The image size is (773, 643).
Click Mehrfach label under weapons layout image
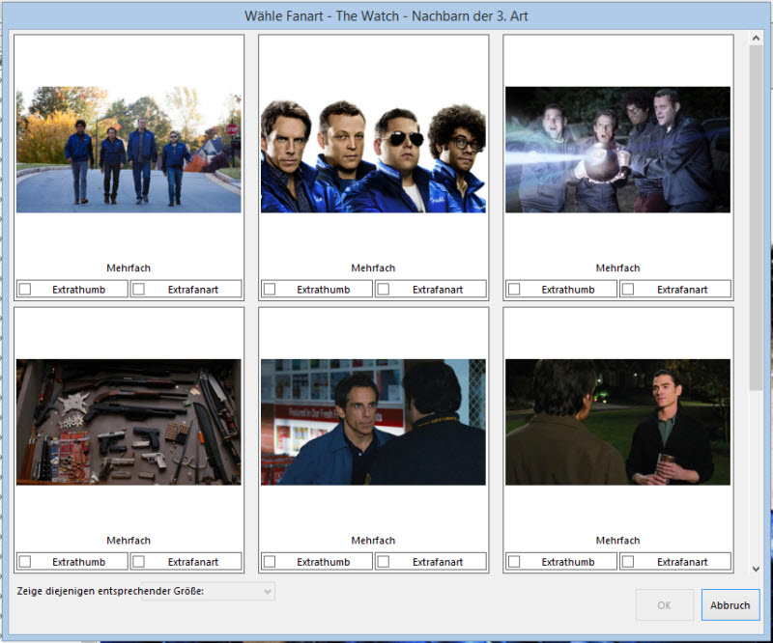pos(129,541)
